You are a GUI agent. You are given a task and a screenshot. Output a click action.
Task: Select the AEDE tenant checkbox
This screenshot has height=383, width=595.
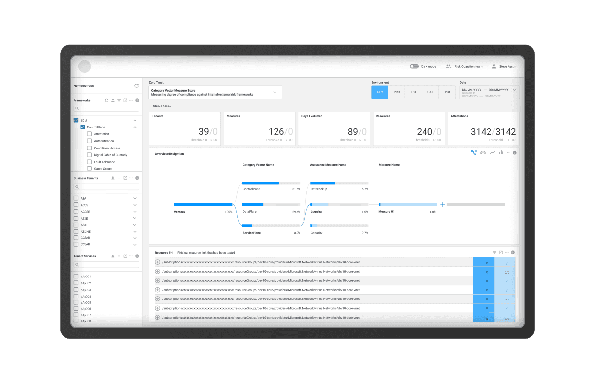[x=76, y=218]
